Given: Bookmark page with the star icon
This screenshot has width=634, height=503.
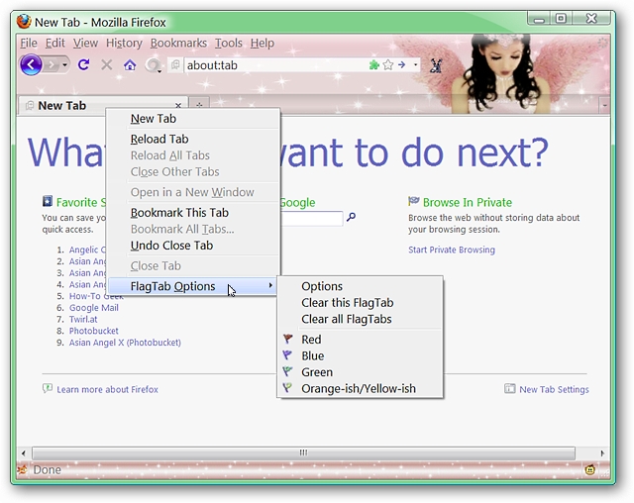Looking at the screenshot, I should coord(387,64).
